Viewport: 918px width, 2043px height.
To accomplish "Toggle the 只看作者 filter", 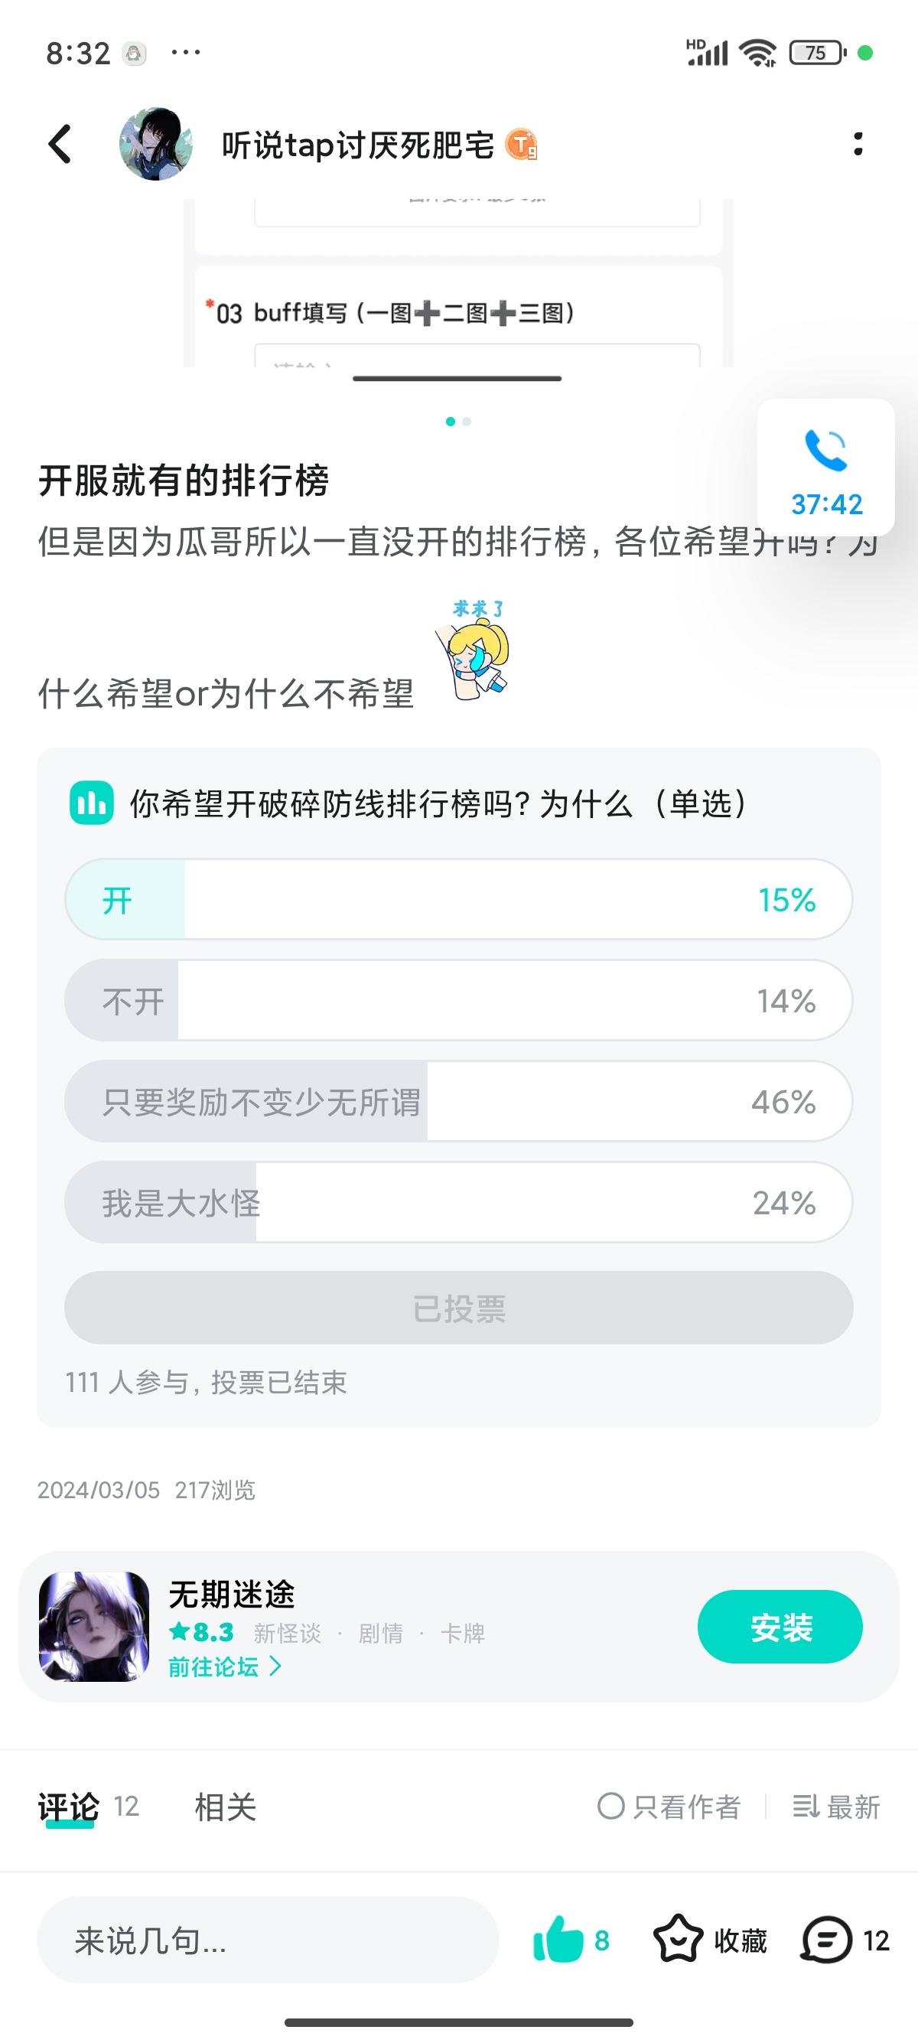I will tap(669, 1807).
